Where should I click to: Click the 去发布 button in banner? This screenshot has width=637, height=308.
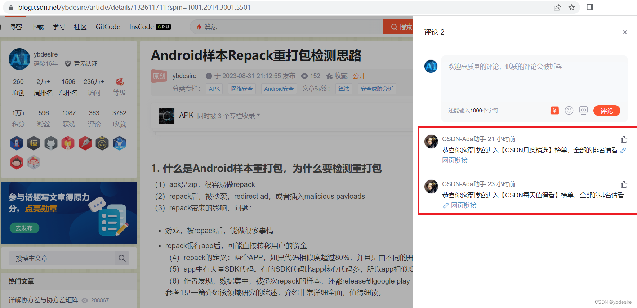(x=24, y=228)
